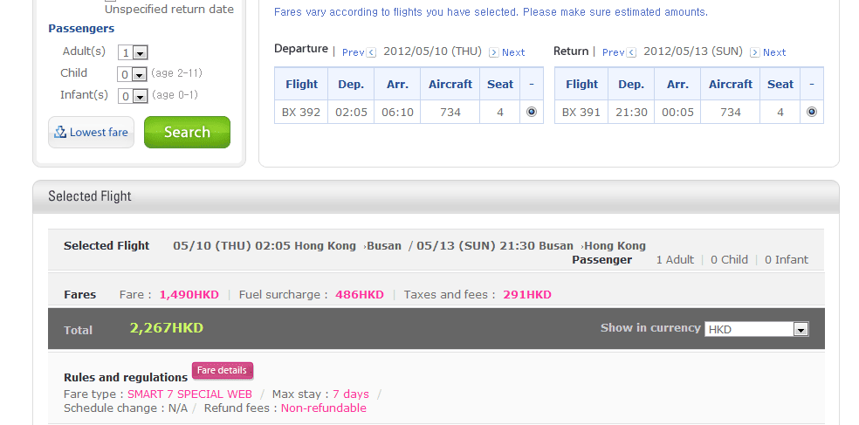This screenshot has width=859, height=425.
Task: Select departure flight BX 392 radio button
Action: (x=531, y=112)
